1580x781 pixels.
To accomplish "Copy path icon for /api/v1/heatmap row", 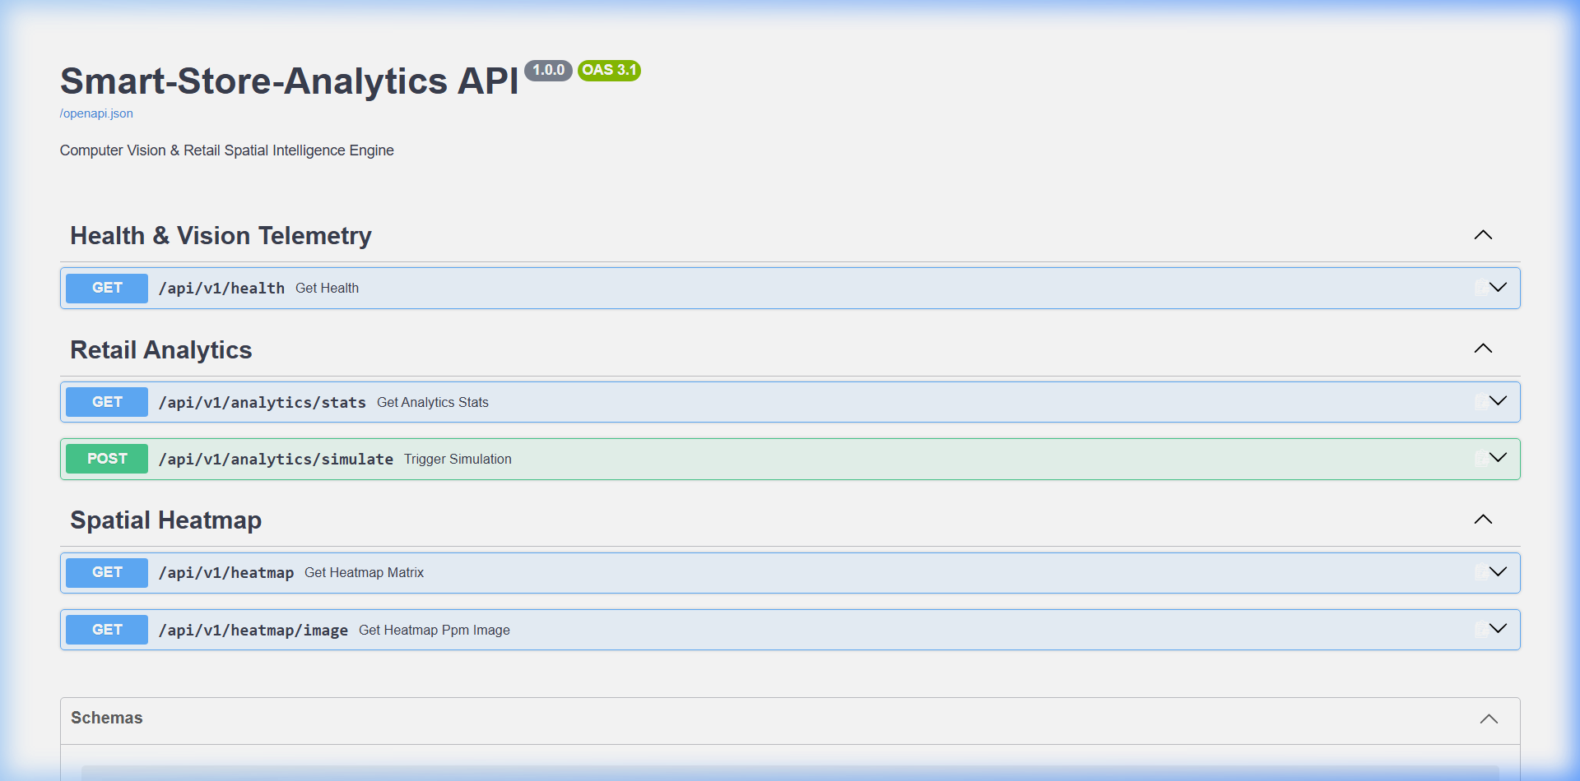I will pyautogui.click(x=1480, y=572).
